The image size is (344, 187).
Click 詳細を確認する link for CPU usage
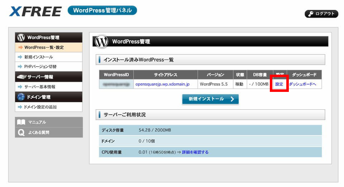point(195,152)
